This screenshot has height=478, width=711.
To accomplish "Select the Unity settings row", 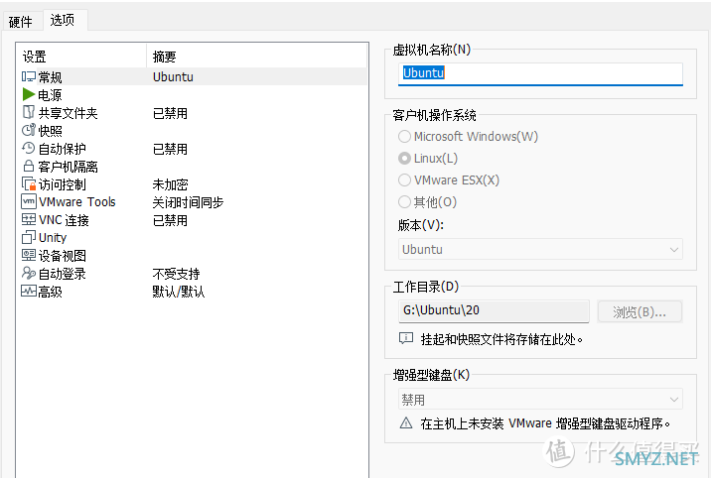I will click(192, 238).
